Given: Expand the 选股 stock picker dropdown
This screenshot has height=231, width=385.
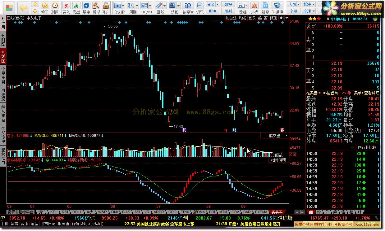Looking at the screenshot, I should [178, 5].
